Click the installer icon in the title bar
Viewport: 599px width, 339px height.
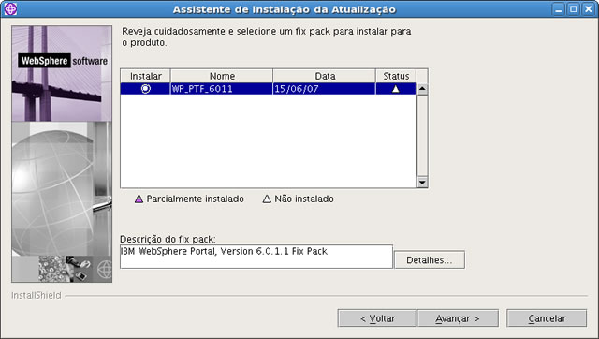coord(10,8)
